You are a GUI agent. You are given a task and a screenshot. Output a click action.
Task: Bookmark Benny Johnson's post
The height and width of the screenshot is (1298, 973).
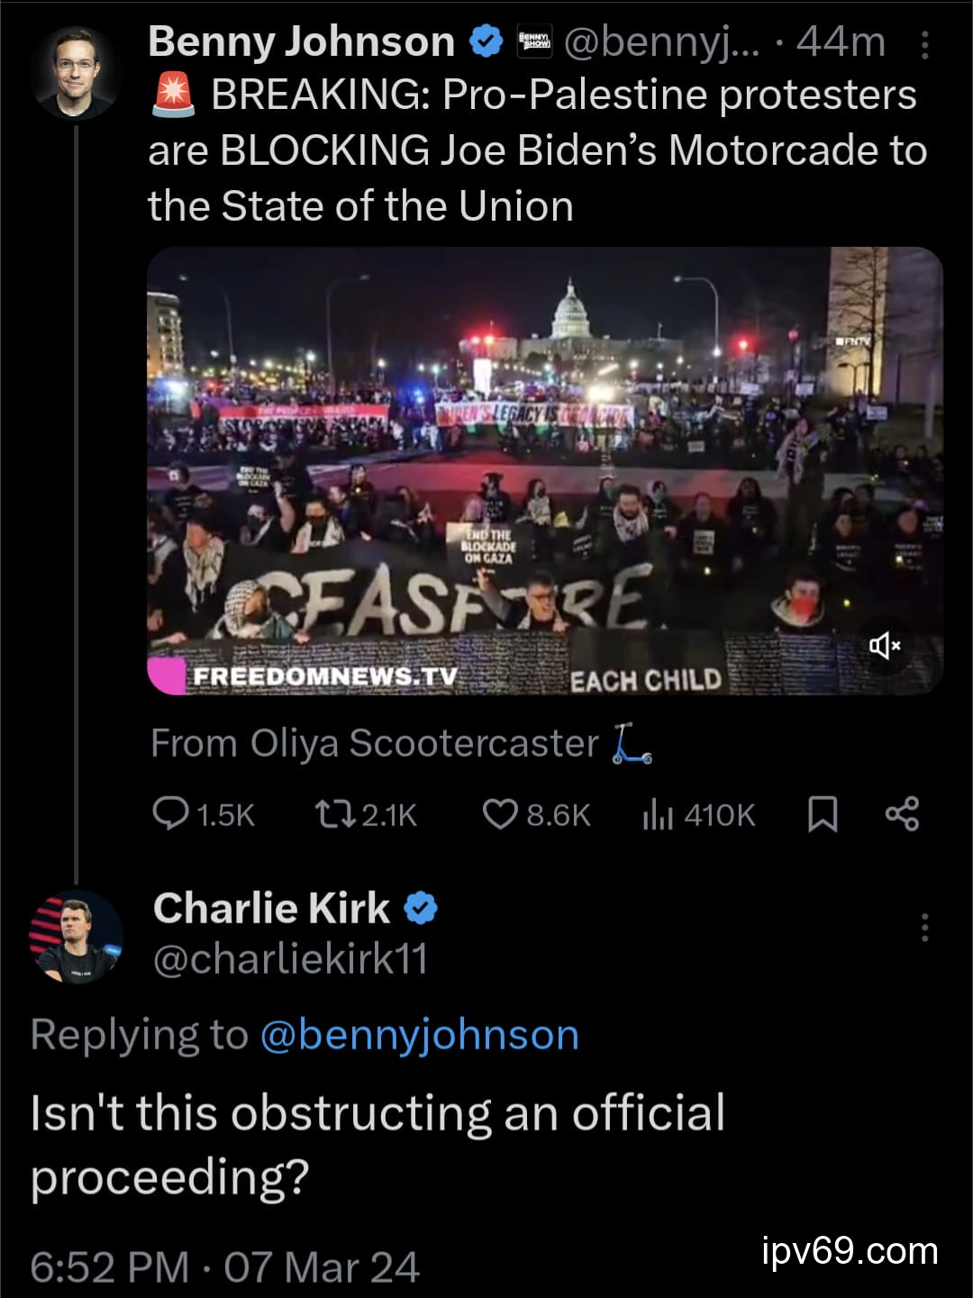(x=823, y=815)
